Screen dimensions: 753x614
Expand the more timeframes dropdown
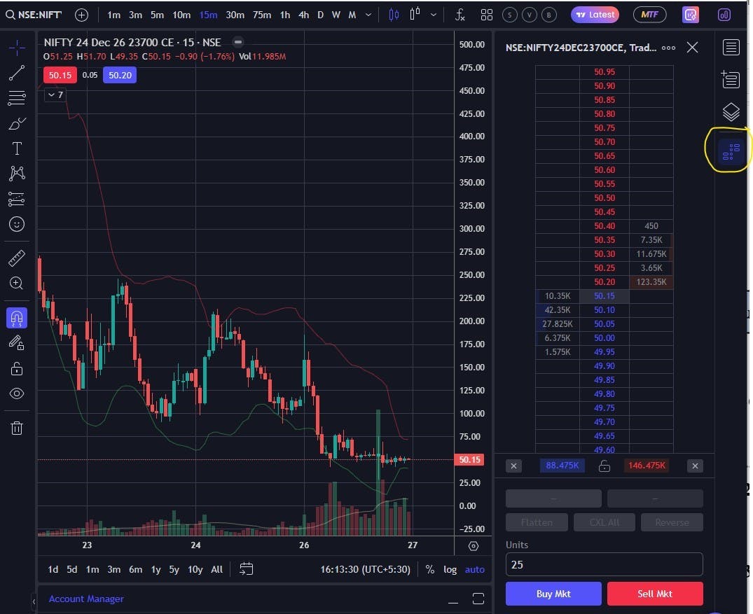368,15
